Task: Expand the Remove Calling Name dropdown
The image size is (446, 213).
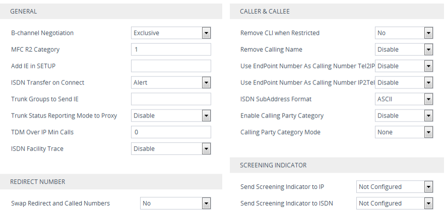Action: 404,50
